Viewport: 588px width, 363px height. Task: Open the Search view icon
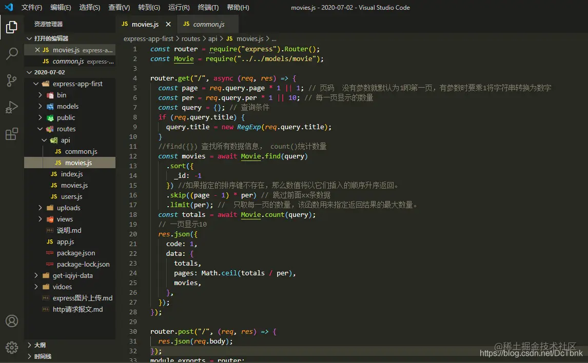pyautogui.click(x=12, y=53)
